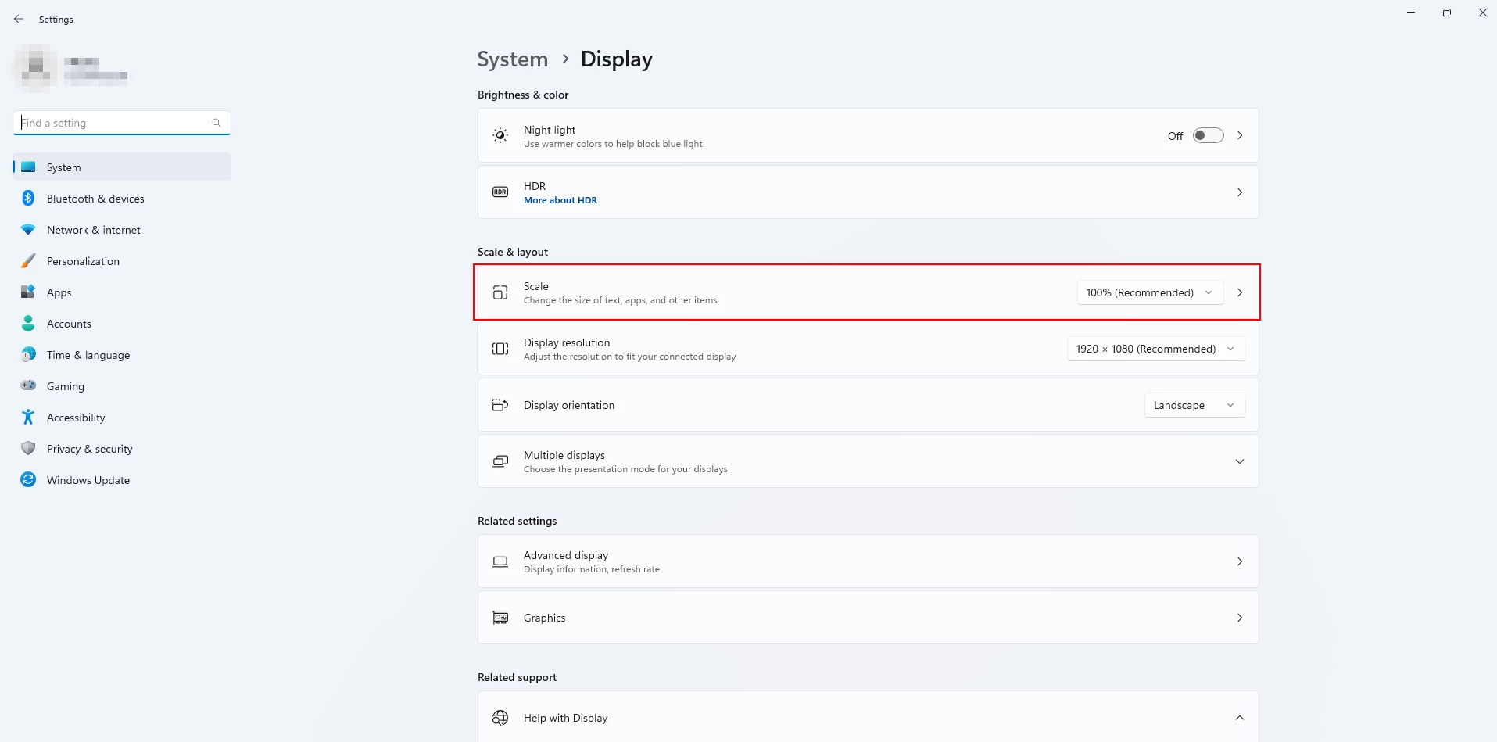1497x742 pixels.
Task: Click the Multiple displays title text
Action: [x=564, y=455]
